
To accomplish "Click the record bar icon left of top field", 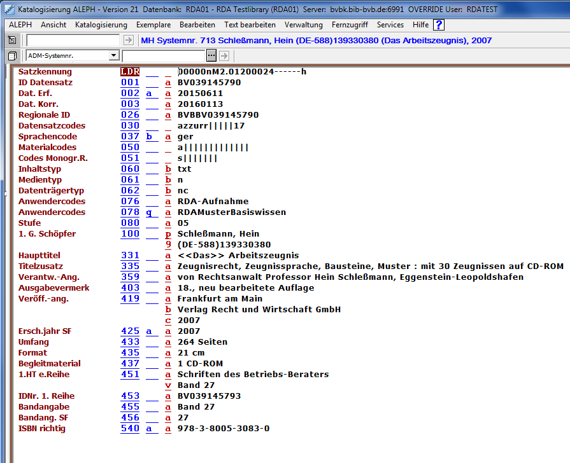I will [12, 40].
